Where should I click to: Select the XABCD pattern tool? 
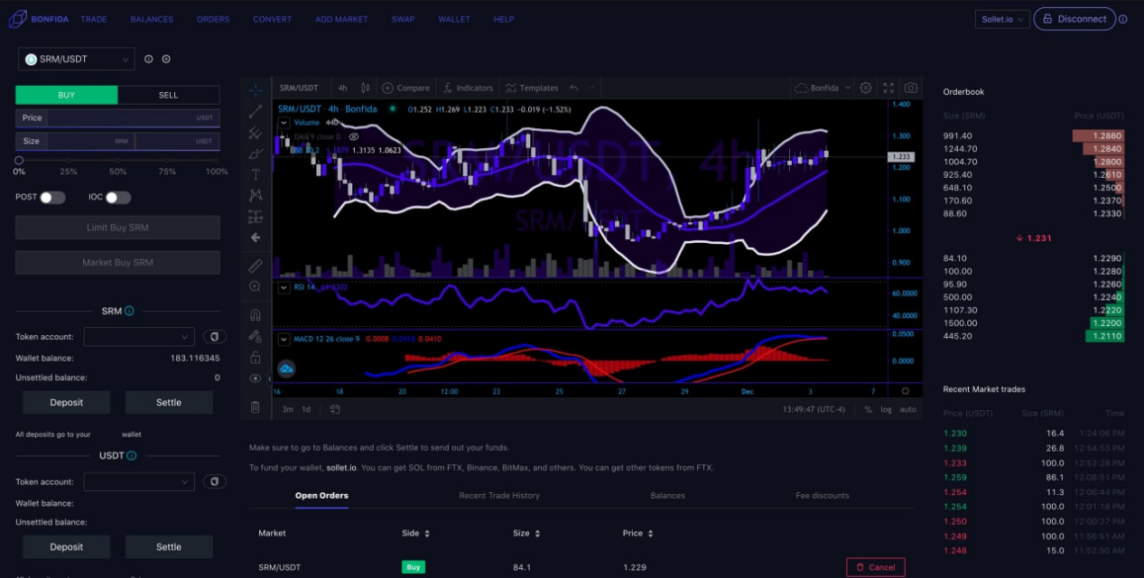[256, 195]
